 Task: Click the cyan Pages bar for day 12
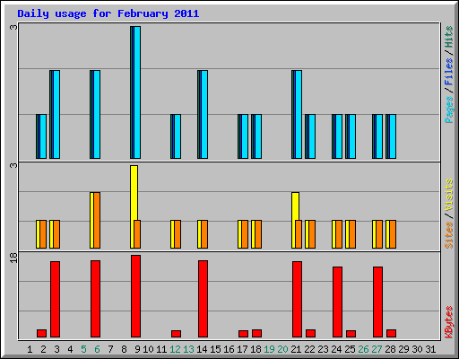(x=178, y=136)
